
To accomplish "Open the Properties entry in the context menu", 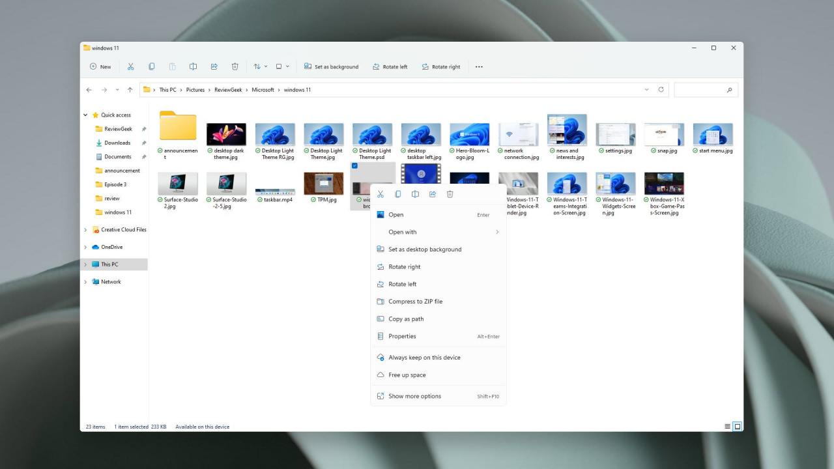I will [402, 336].
